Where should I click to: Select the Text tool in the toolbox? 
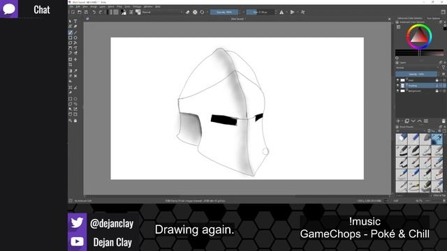coord(75,22)
